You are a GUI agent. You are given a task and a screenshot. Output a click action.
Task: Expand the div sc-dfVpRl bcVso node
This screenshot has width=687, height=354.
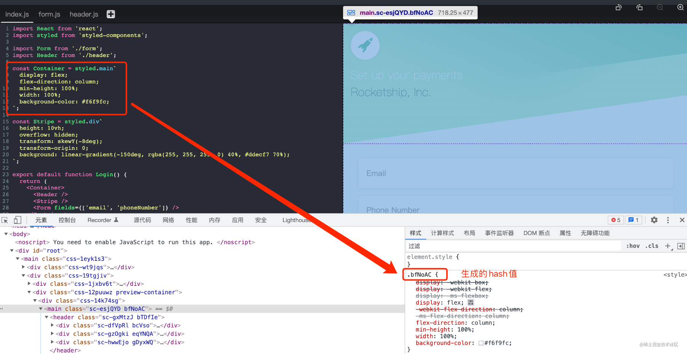click(x=52, y=325)
